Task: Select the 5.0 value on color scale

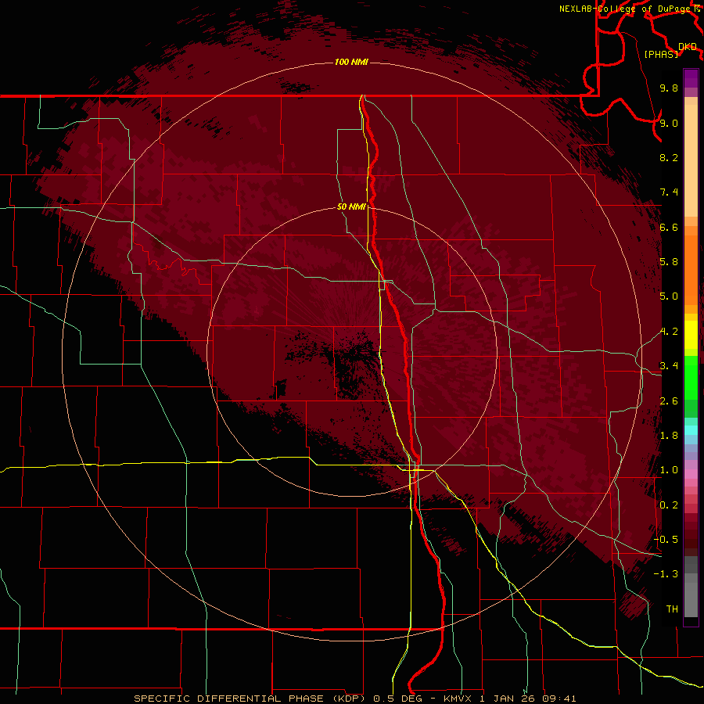Action: [x=669, y=296]
